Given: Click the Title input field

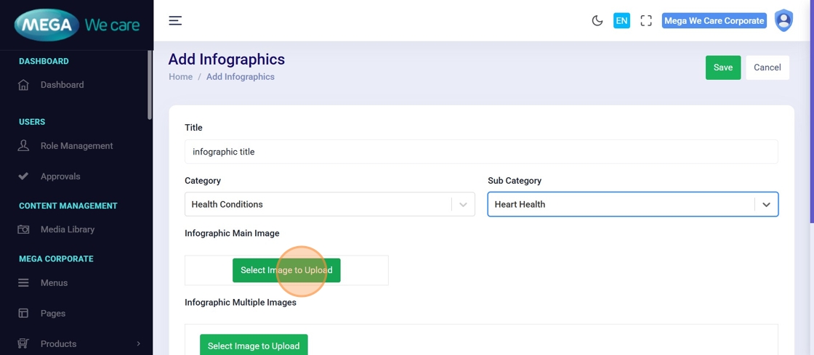Looking at the screenshot, I should pyautogui.click(x=481, y=152).
